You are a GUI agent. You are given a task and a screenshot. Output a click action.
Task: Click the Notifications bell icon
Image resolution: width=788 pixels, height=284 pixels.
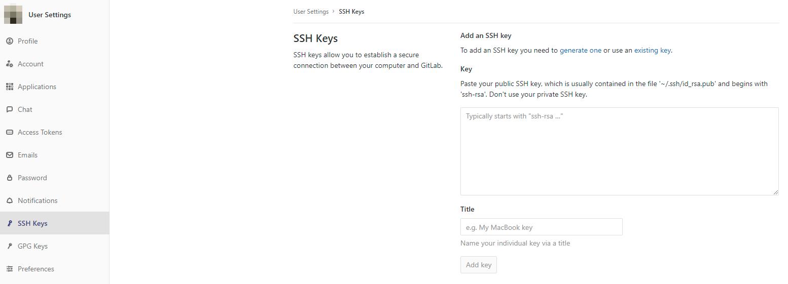pyautogui.click(x=10, y=200)
